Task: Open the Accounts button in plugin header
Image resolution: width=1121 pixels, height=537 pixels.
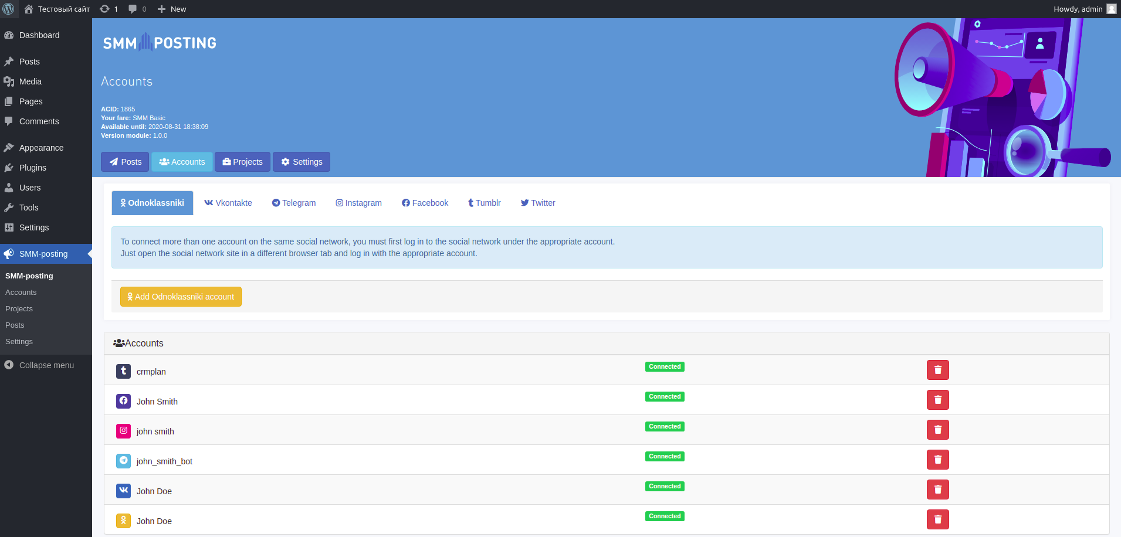Action: [182, 162]
